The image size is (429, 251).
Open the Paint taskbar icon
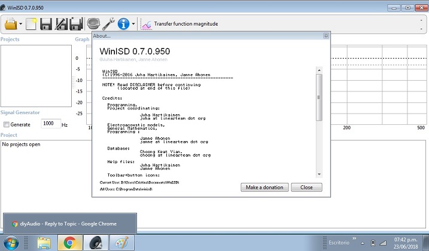(121, 243)
